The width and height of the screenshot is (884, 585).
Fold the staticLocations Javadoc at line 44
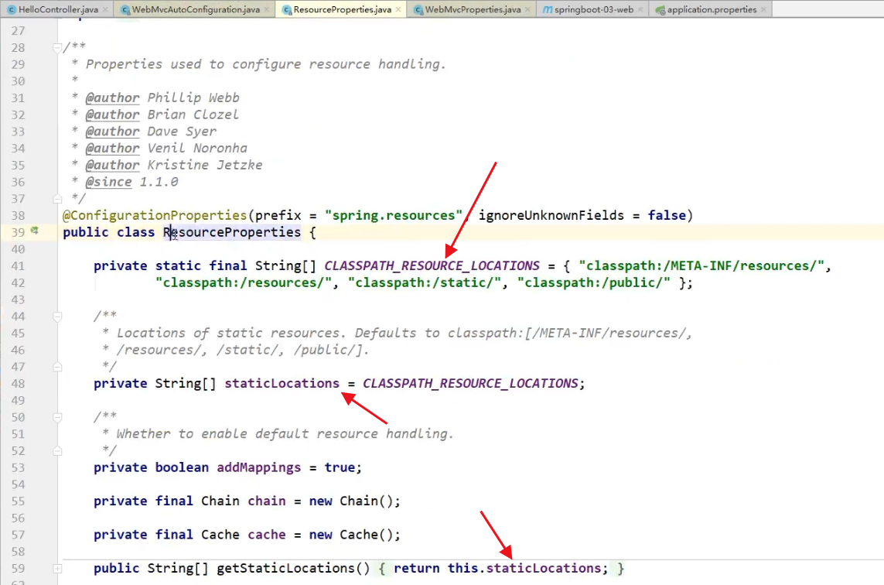[x=57, y=316]
